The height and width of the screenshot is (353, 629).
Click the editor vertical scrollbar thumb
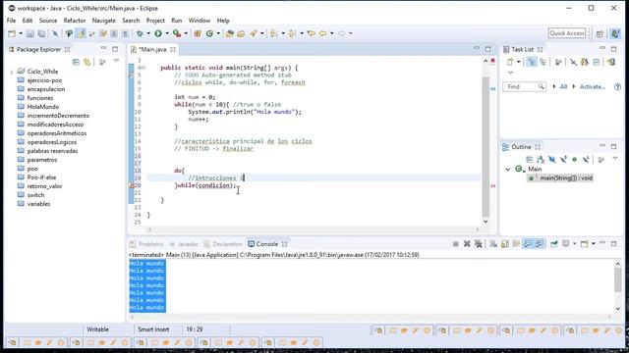point(486,146)
